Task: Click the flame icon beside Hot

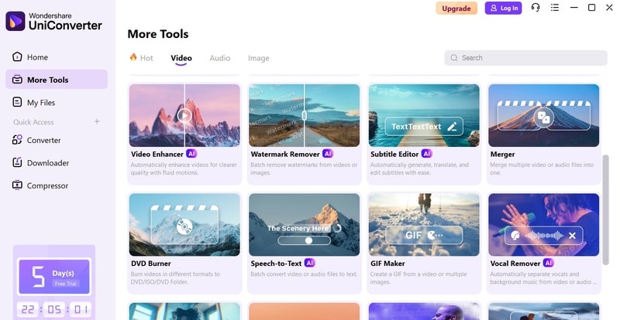Action: 133,57
